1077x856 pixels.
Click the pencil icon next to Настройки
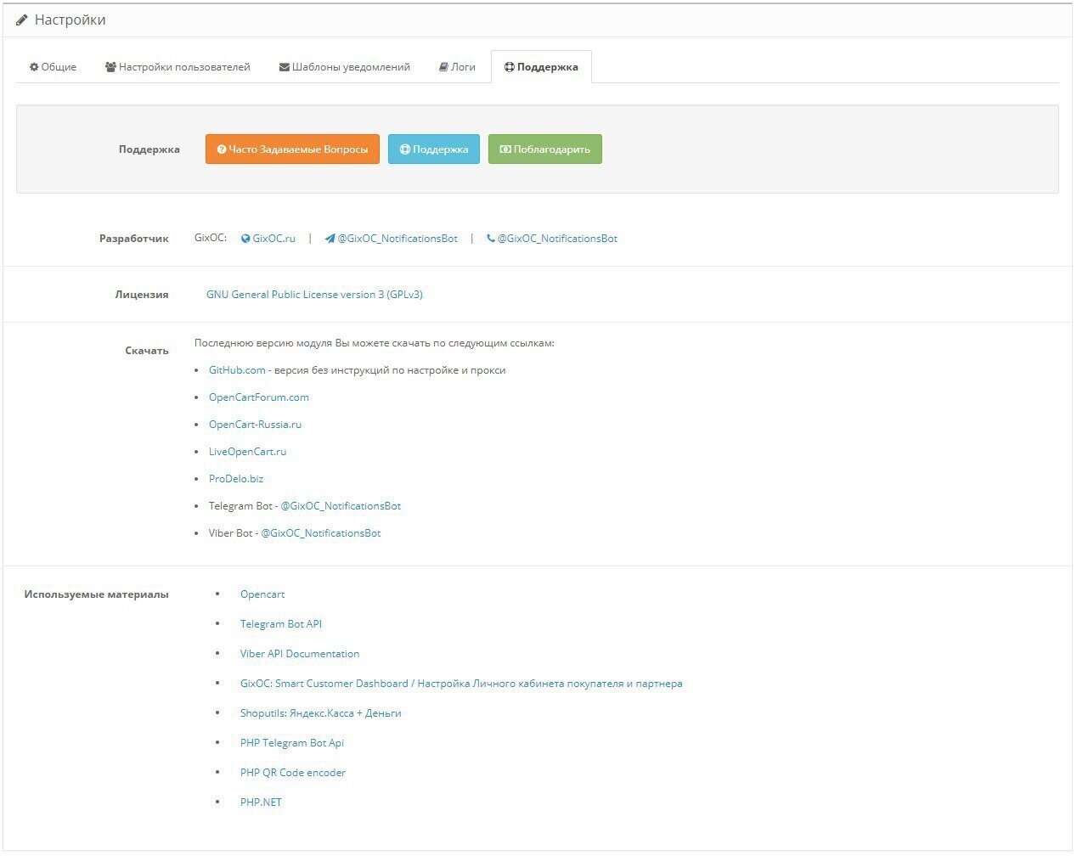click(x=22, y=20)
